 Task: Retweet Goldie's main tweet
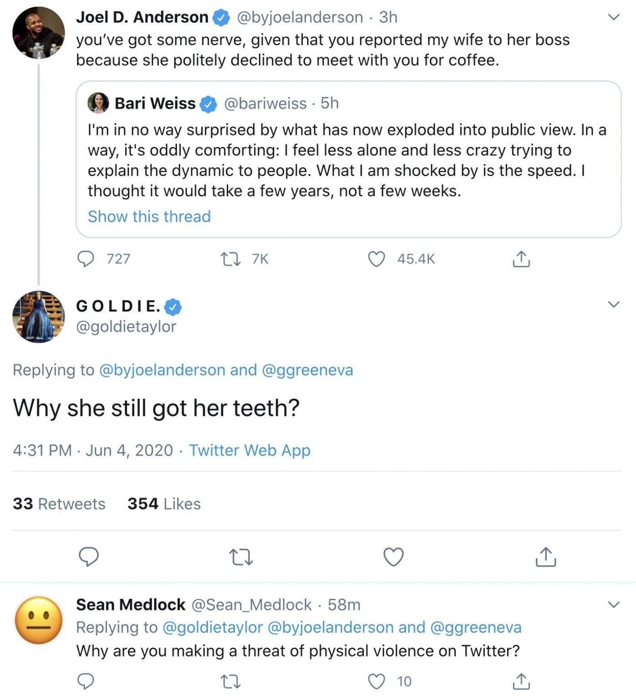(x=241, y=557)
